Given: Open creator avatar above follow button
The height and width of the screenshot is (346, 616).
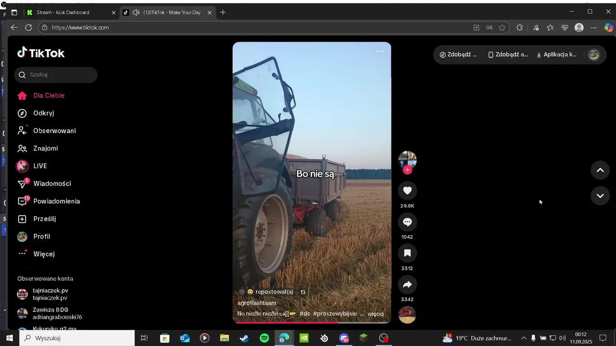Looking at the screenshot, I should [407, 160].
